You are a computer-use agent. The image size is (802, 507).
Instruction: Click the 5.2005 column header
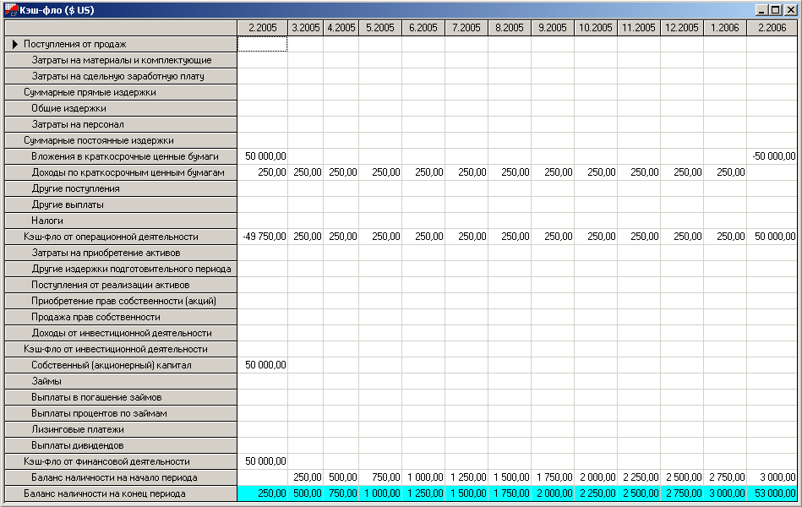(380, 28)
